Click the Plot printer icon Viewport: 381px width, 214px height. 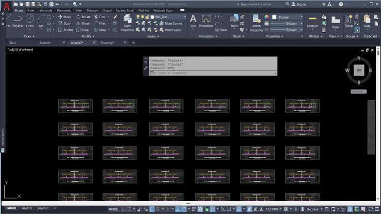(x=51, y=4)
